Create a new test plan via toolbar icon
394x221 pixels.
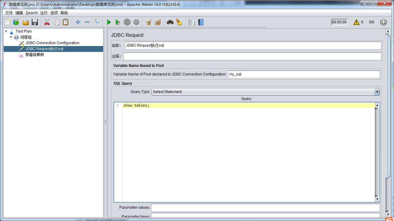click(x=7, y=22)
